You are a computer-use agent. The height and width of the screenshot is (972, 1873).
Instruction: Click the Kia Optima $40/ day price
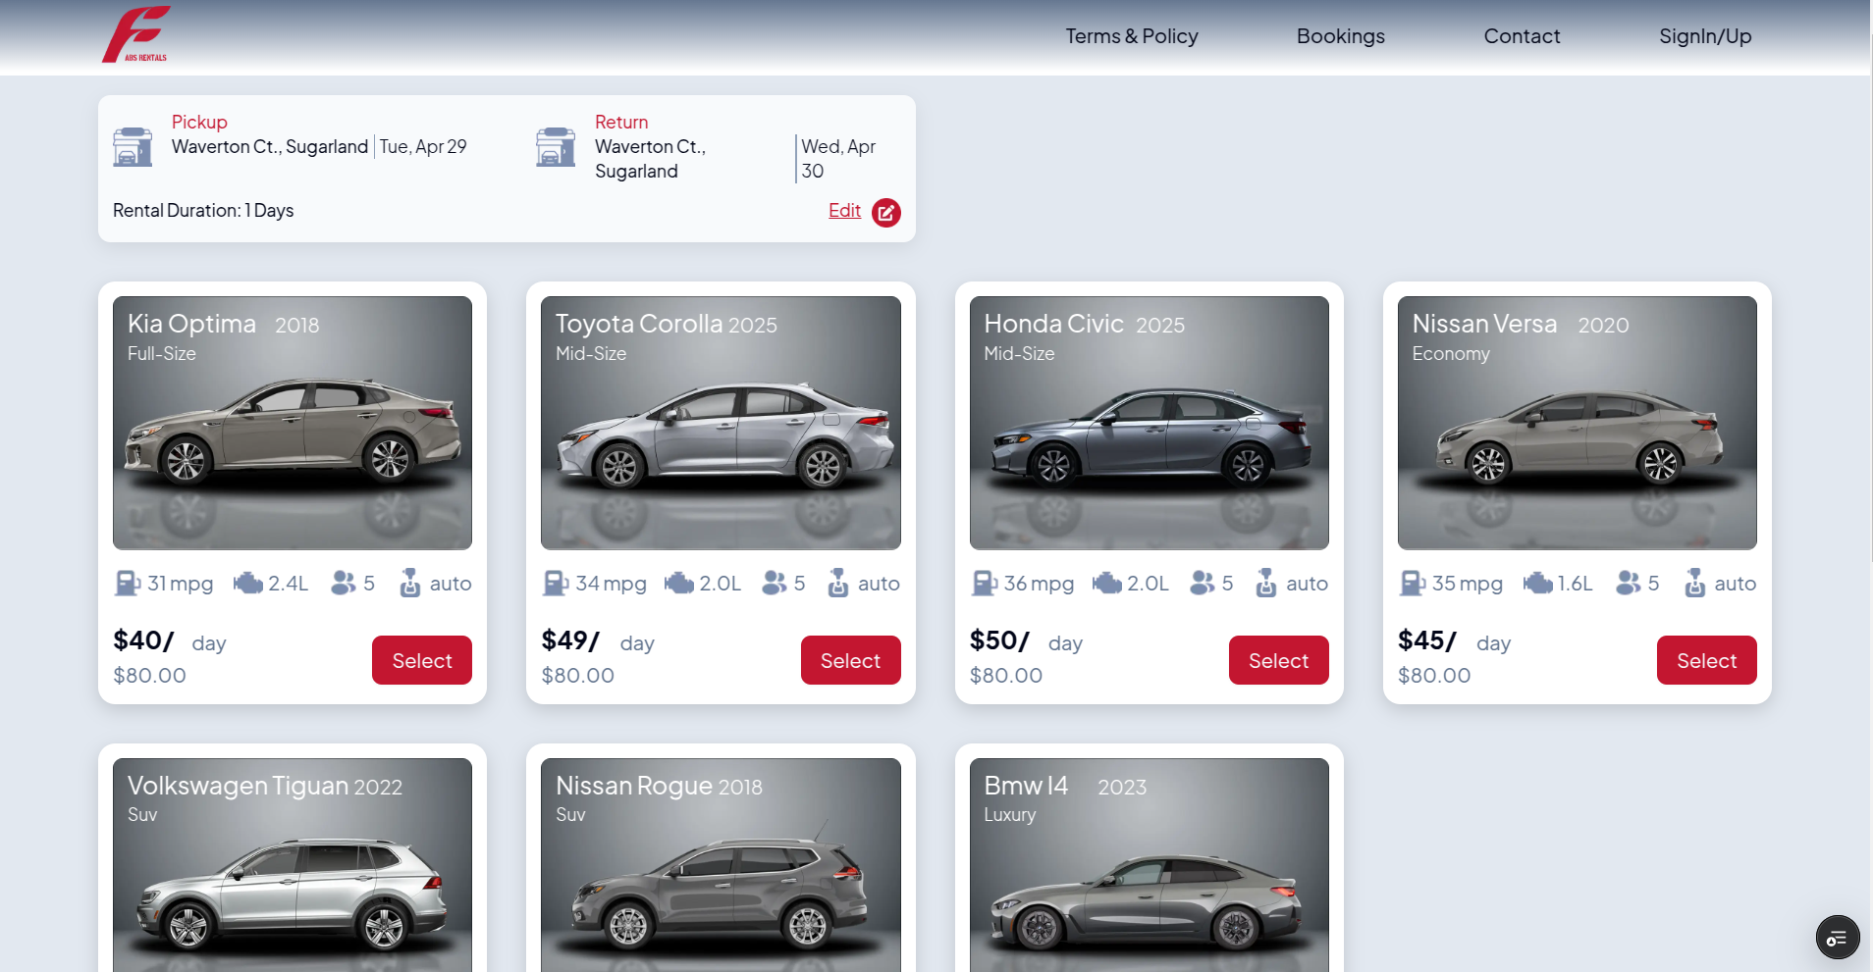[170, 641]
